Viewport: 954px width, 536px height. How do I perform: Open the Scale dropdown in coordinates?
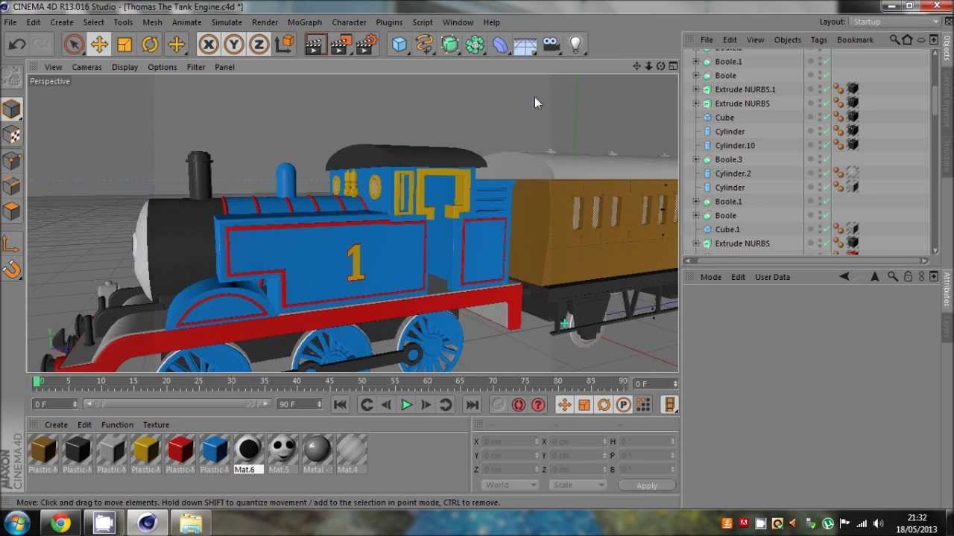(x=578, y=485)
